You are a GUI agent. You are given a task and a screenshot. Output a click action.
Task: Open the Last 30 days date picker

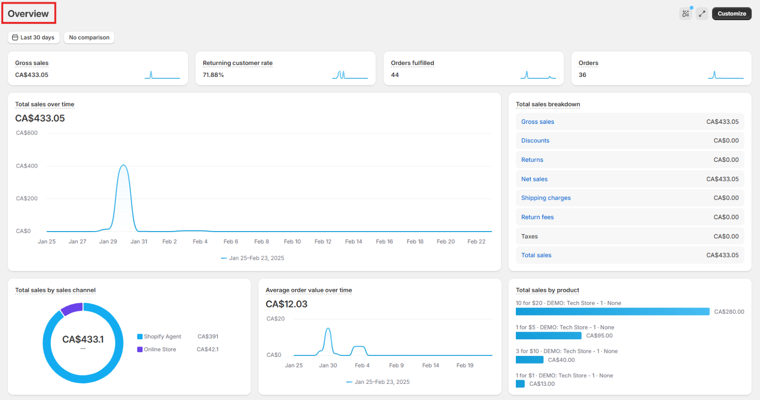point(37,37)
